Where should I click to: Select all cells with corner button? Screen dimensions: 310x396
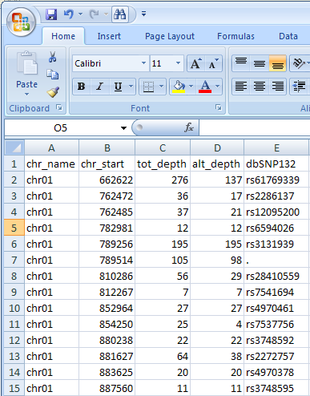pyautogui.click(x=14, y=147)
